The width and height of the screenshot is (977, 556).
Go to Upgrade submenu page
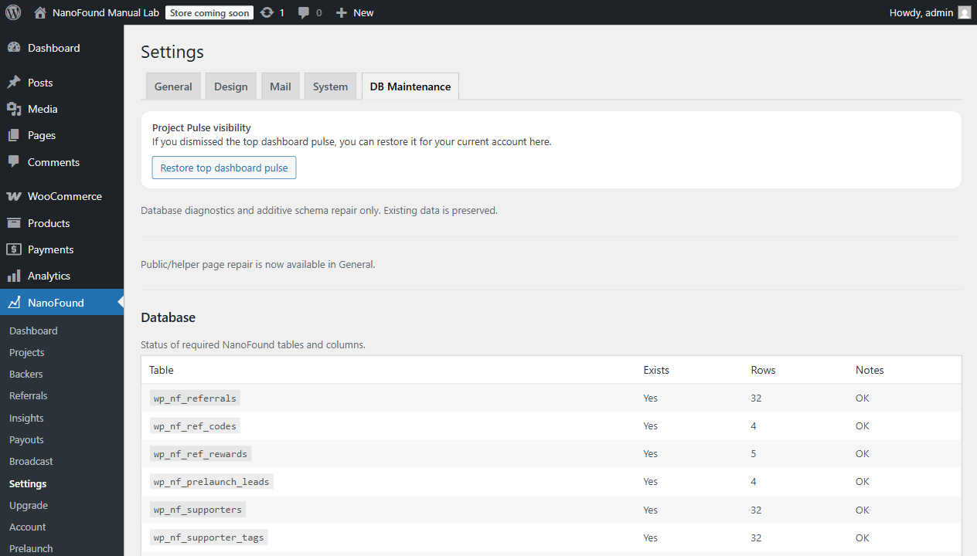pos(29,505)
